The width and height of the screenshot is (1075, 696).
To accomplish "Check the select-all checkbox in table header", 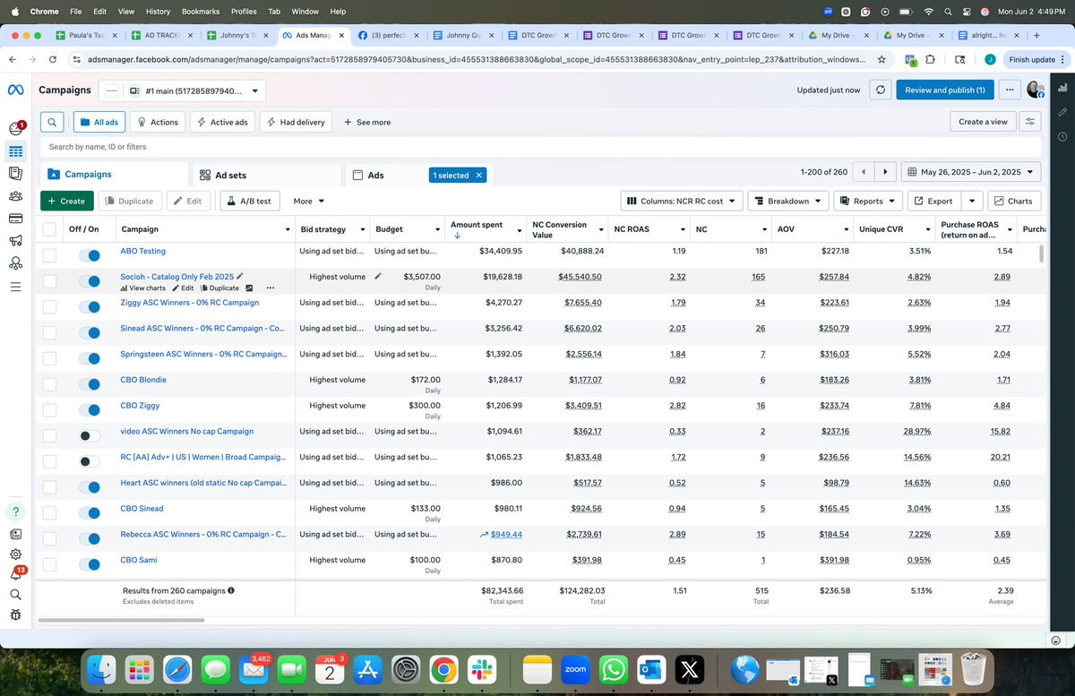I will point(49,229).
